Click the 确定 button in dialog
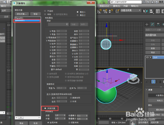 [21, 123]
